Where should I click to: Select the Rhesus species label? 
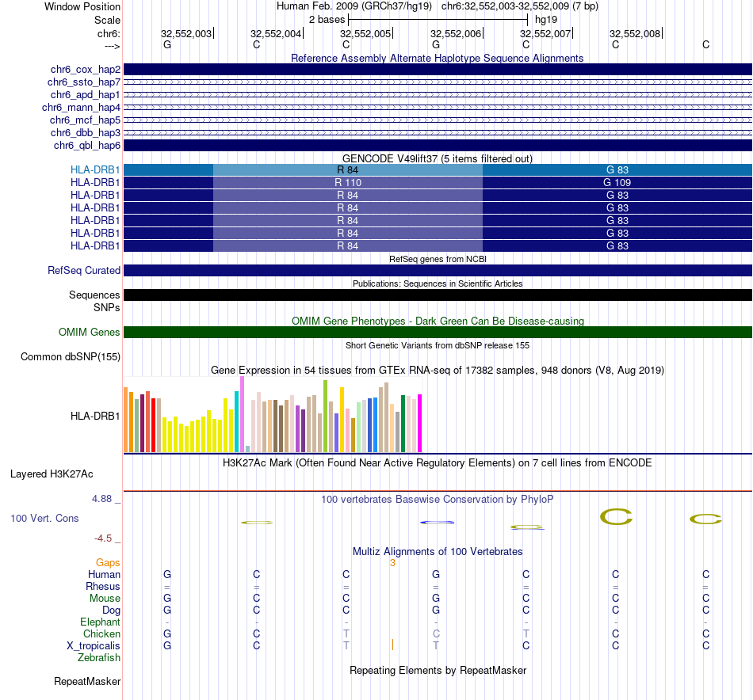point(103,586)
